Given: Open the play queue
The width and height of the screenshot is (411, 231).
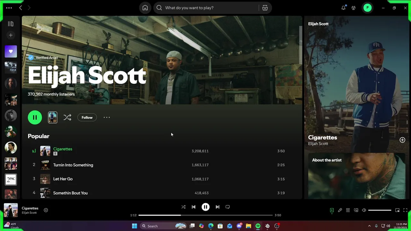Looking at the screenshot, I should [348, 210].
